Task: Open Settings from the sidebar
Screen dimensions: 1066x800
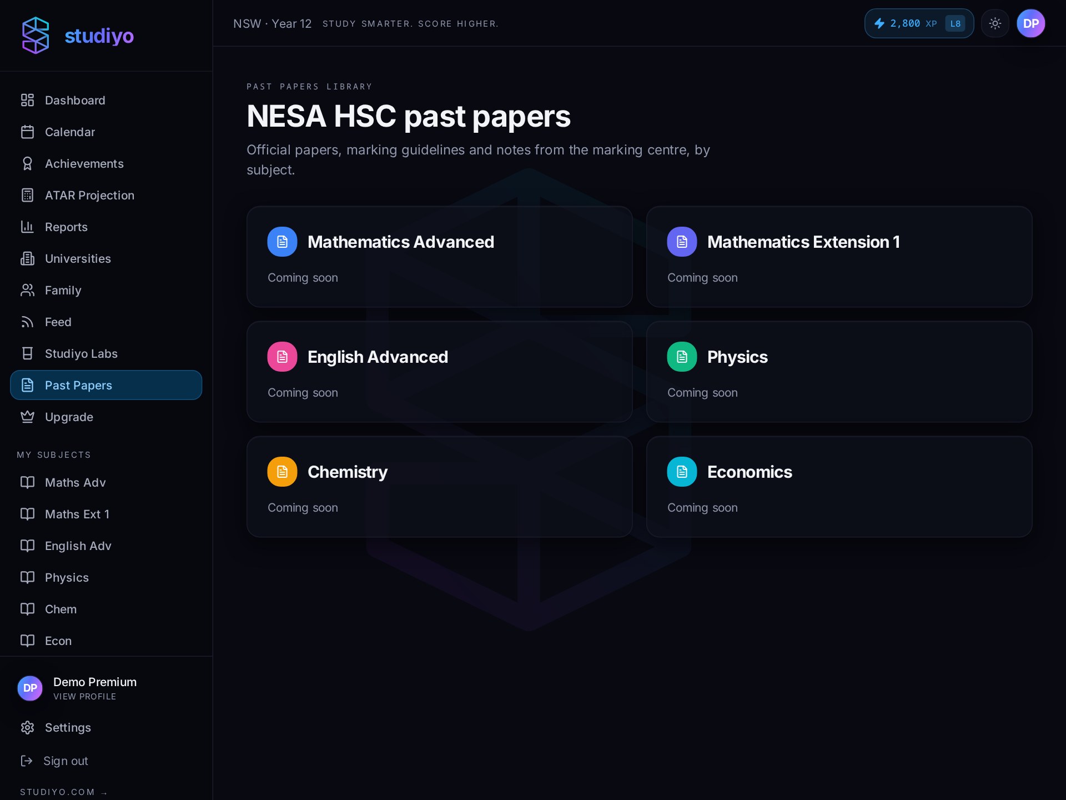Action: [106, 727]
